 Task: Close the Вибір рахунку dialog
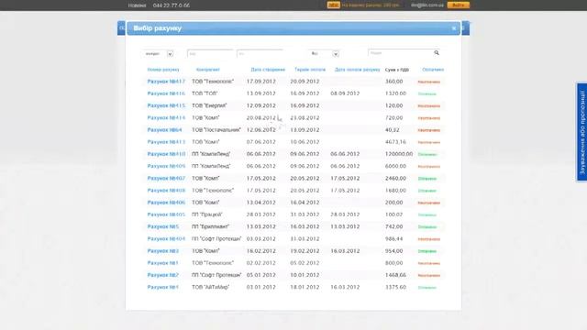coord(454,28)
